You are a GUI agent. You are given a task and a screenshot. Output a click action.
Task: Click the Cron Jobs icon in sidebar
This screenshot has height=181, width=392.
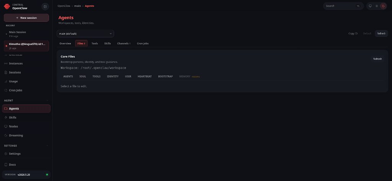(x=6, y=90)
